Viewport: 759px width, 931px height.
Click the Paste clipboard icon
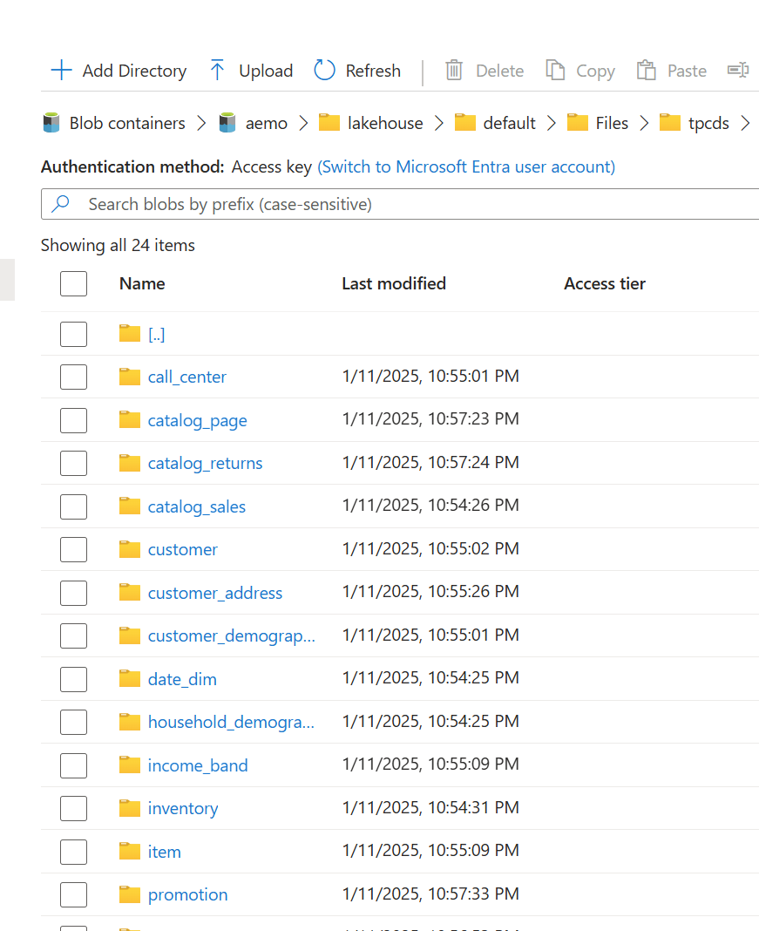[x=647, y=70]
